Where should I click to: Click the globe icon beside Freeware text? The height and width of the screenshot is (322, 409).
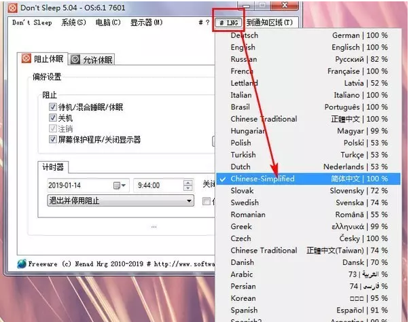tap(22, 264)
